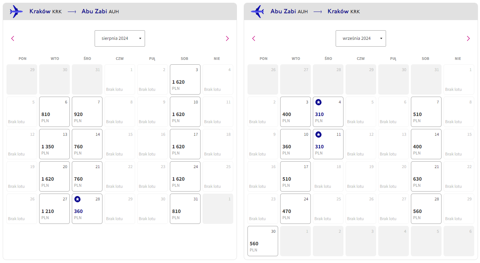Click next month arrow in Kraków–Abu Zabi calendar

coord(227,38)
